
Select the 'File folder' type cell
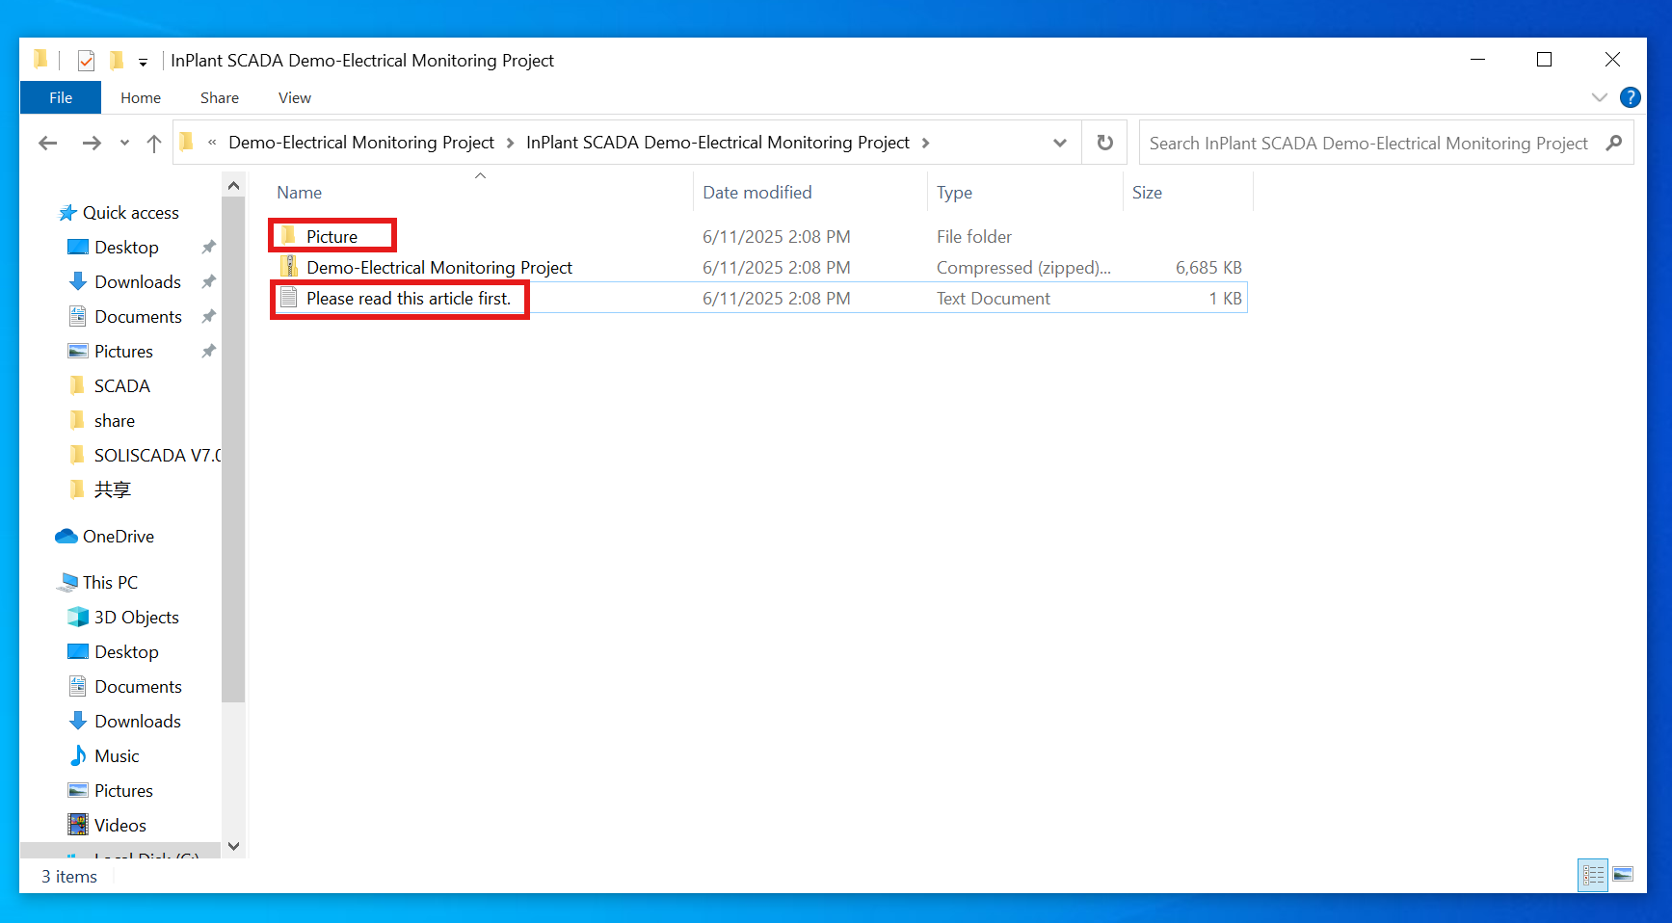click(973, 236)
